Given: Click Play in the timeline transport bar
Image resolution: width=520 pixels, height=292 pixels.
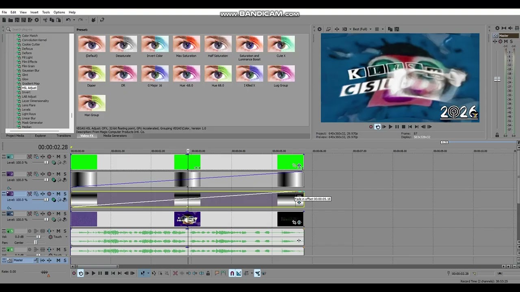Looking at the screenshot, I should pyautogui.click(x=93, y=273).
